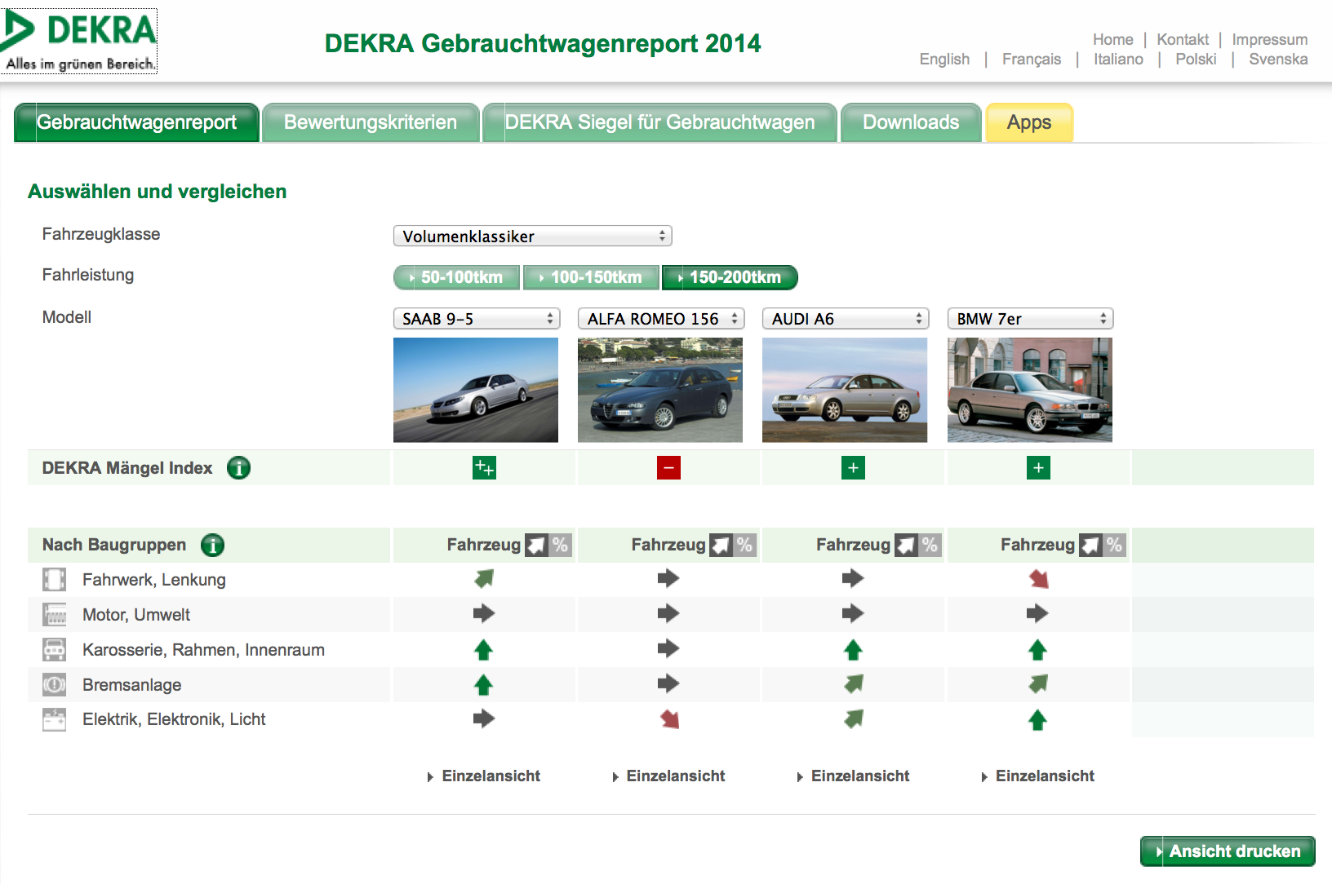The width and height of the screenshot is (1332, 884).
Task: Go to Home link
Action: [x=1113, y=39]
